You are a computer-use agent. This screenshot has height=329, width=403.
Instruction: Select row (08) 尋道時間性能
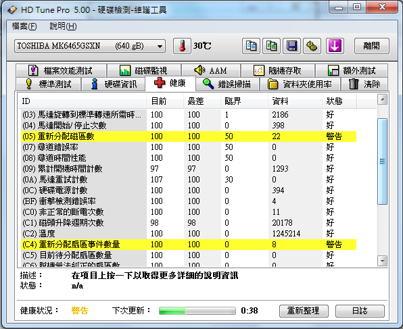click(189, 157)
